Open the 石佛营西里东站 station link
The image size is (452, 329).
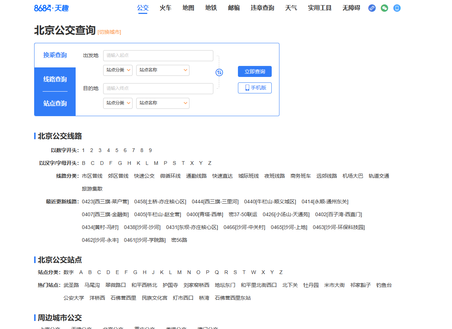click(x=233, y=298)
